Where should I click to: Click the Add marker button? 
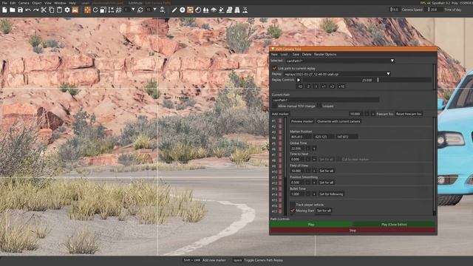click(x=280, y=114)
